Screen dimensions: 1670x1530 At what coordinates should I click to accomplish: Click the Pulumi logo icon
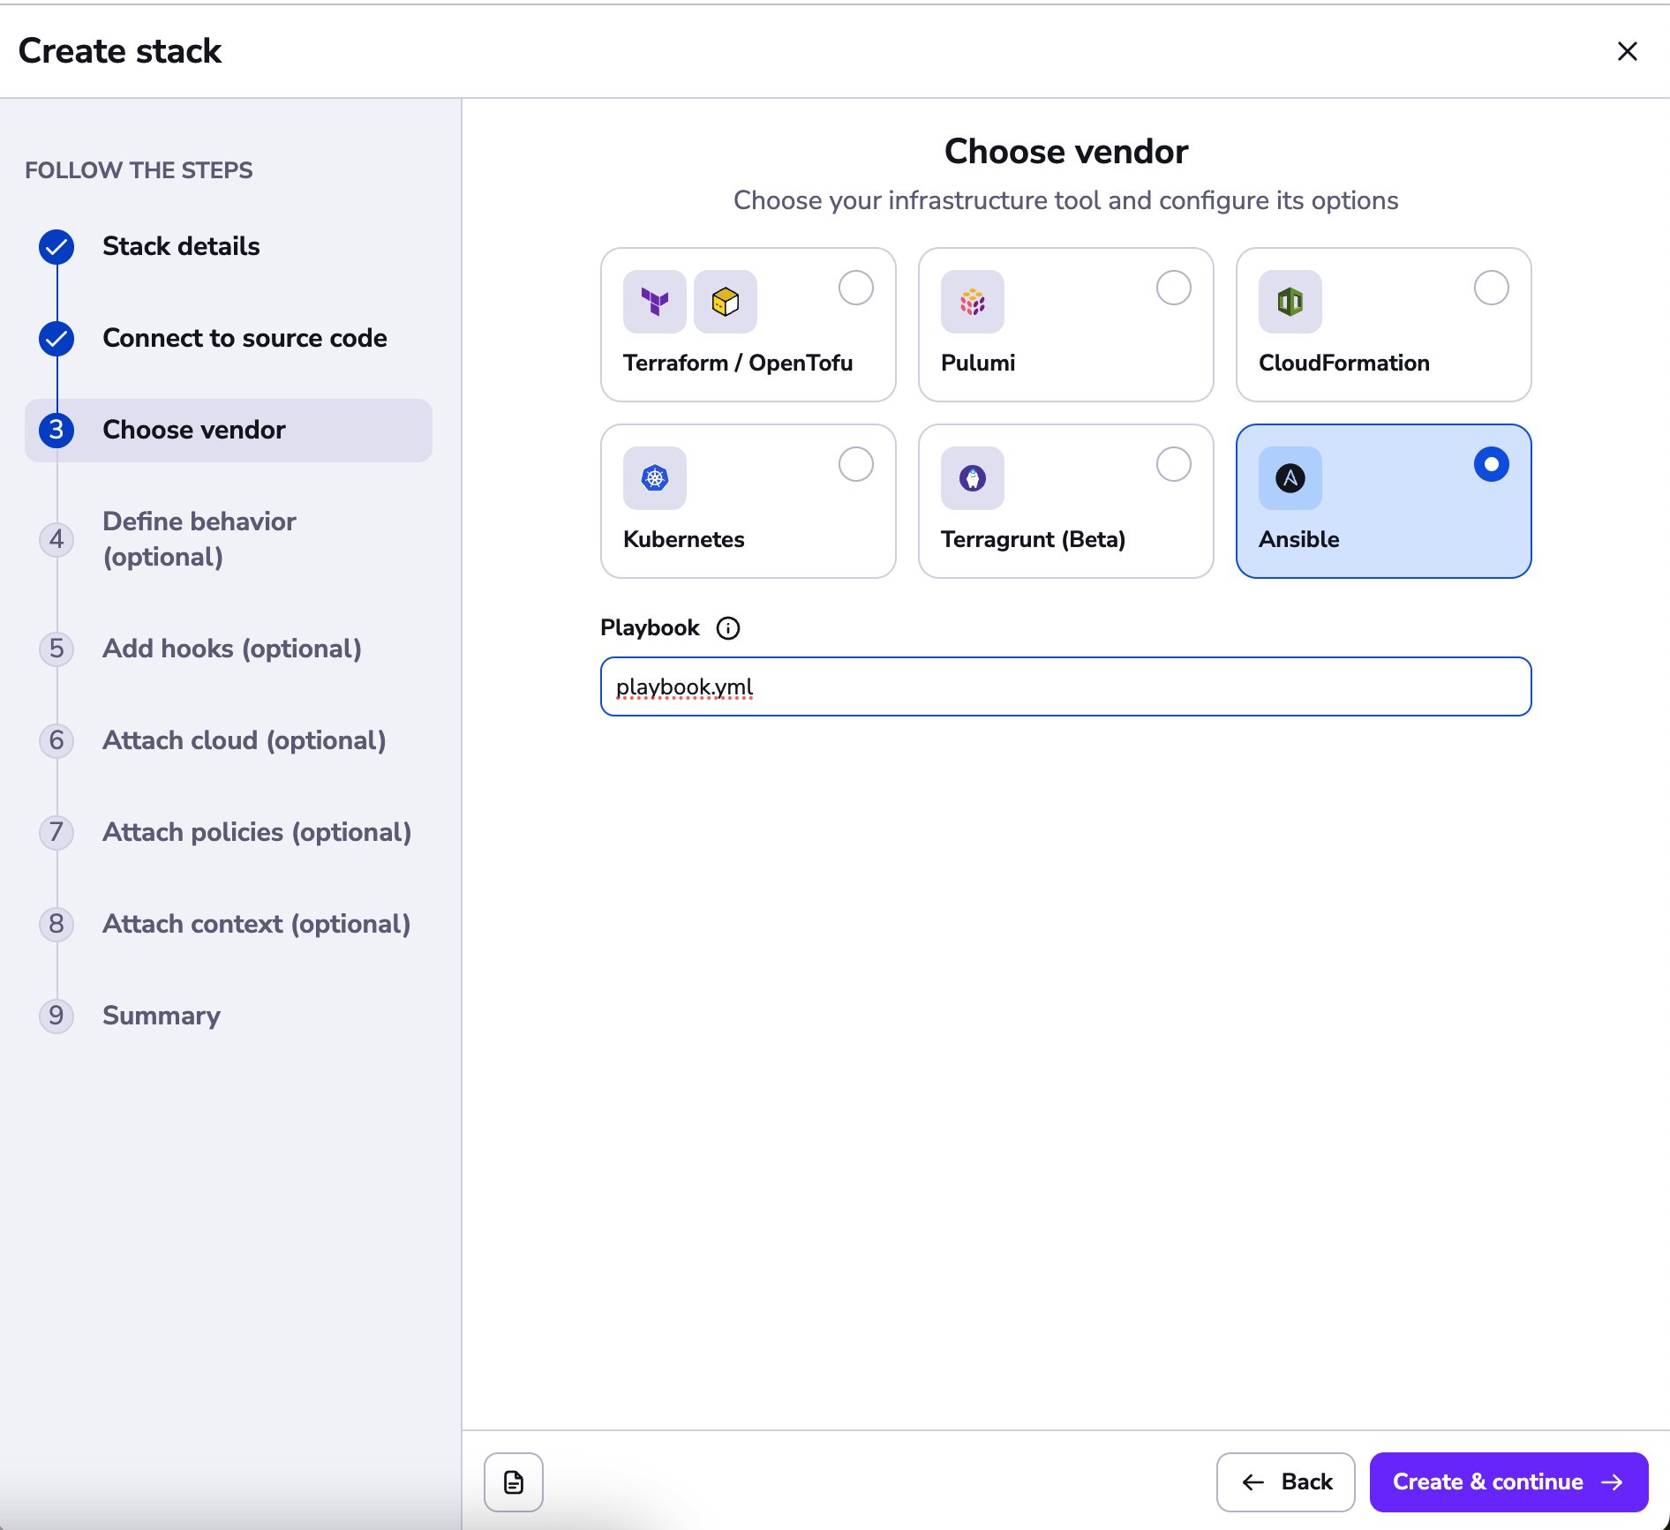point(972,302)
